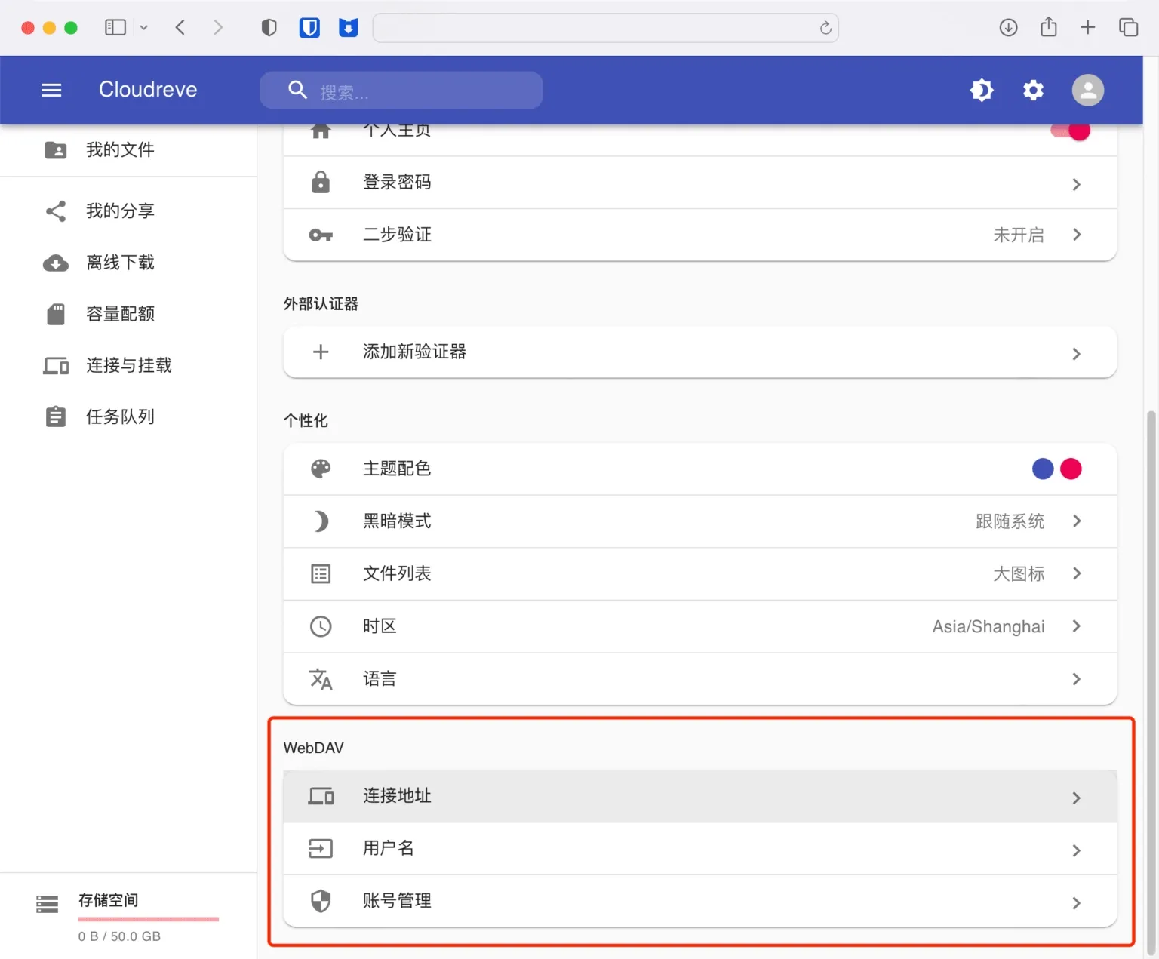Click the 我的文件 folder icon
This screenshot has height=959, width=1159.
coord(56,150)
